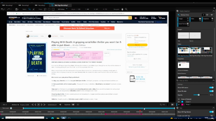
Task: Click the Opacity slider handle
Action: tap(198, 95)
